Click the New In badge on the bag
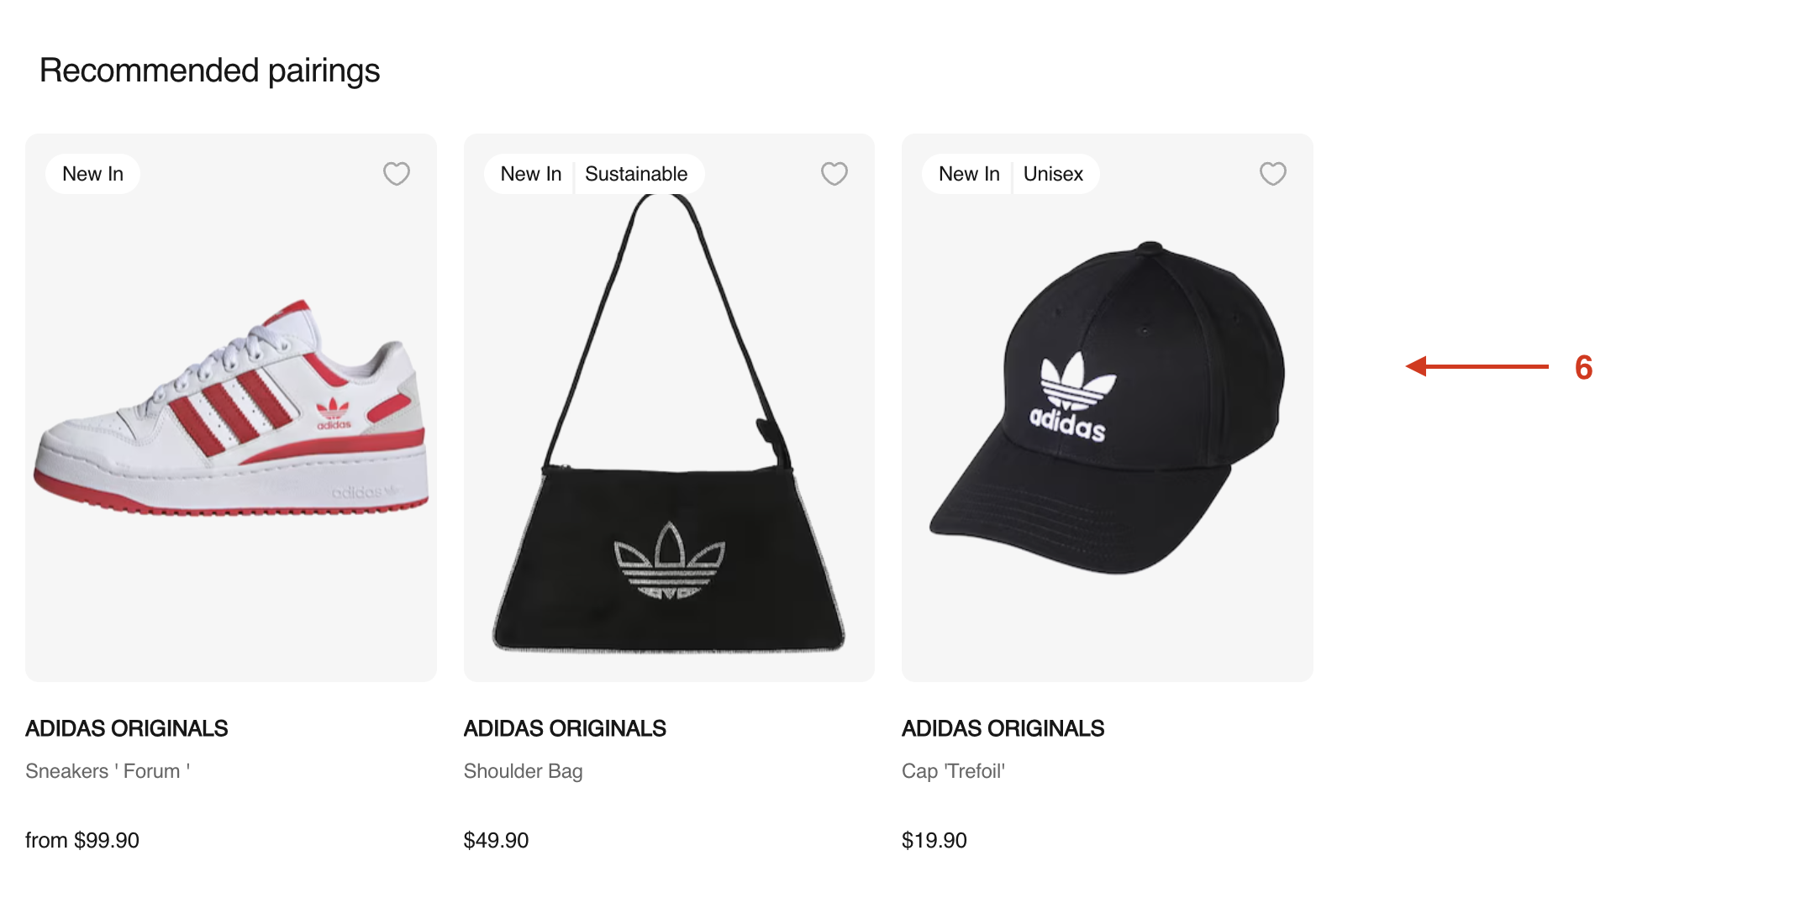The image size is (1795, 924). click(x=531, y=174)
